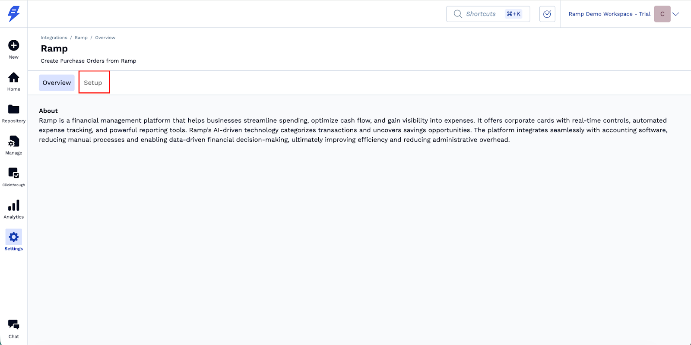The width and height of the screenshot is (691, 345).
Task: Open the Repository folder icon
Action: (x=14, y=110)
